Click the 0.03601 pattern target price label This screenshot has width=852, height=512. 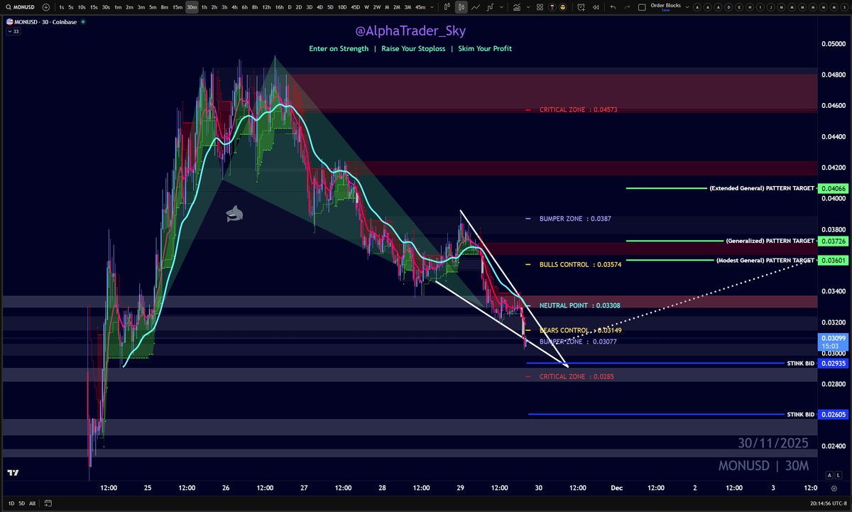[x=832, y=261]
